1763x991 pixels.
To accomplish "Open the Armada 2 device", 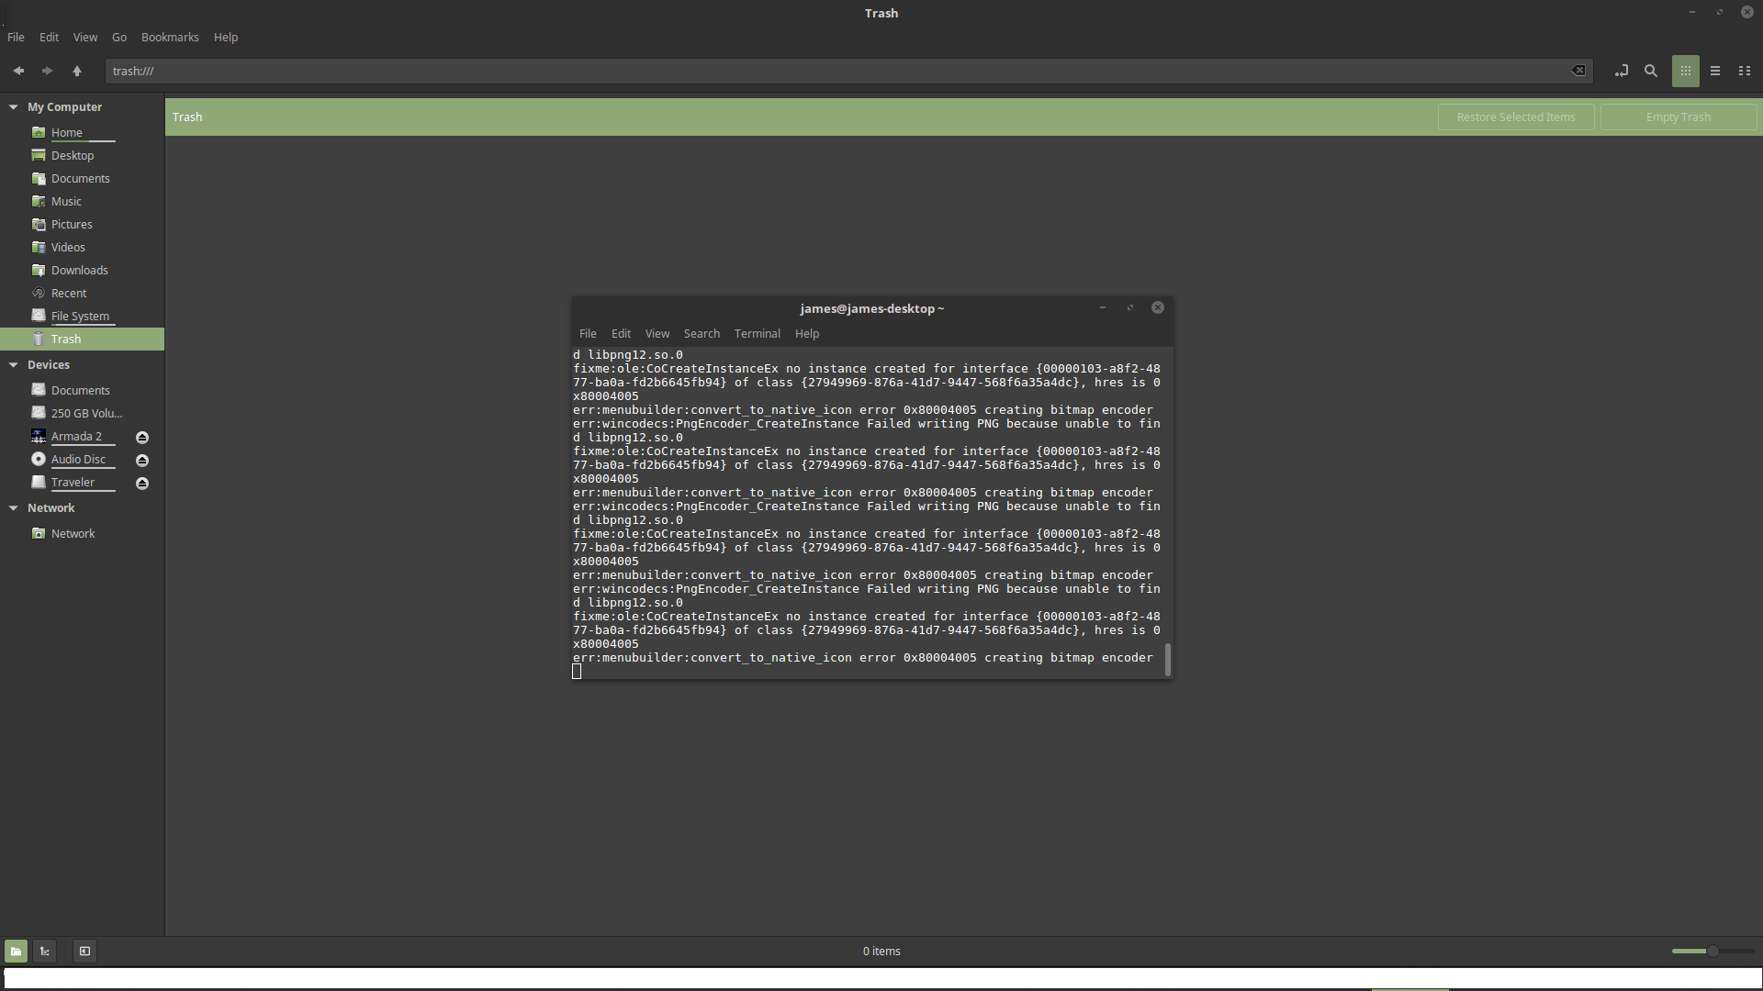I will pos(76,436).
